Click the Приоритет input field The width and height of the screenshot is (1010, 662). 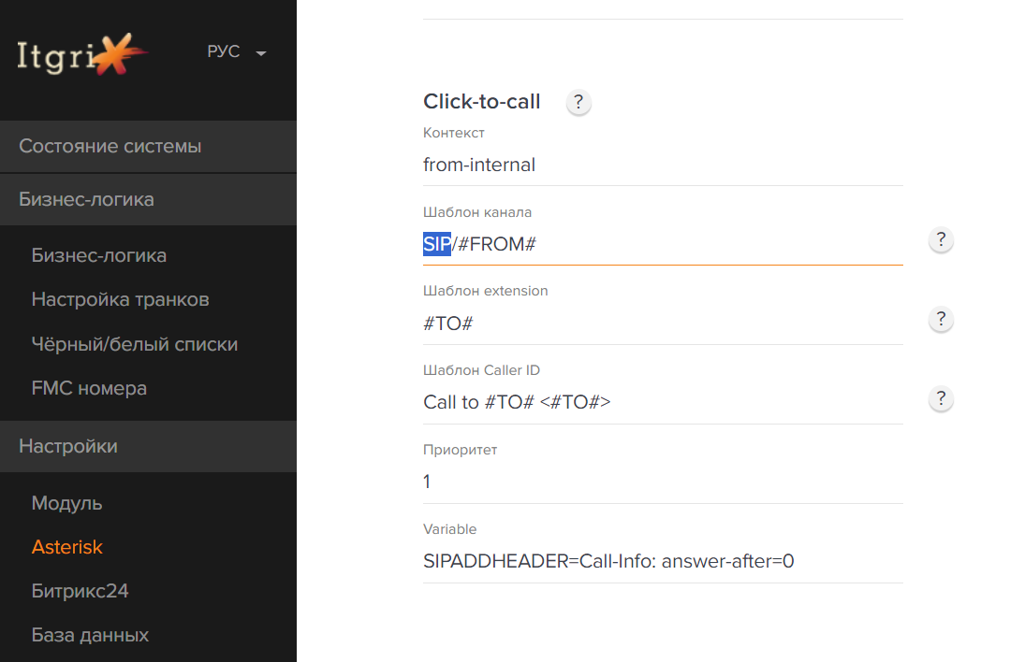coord(663,482)
